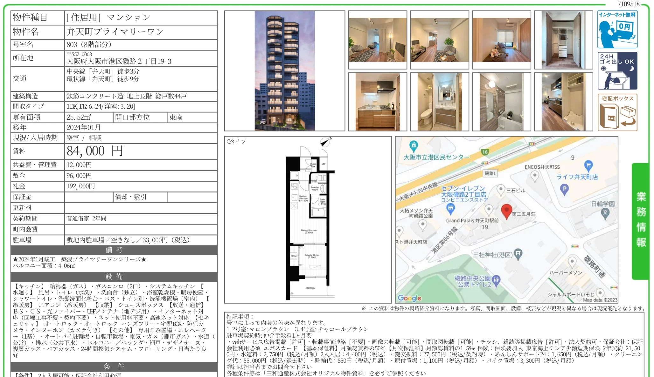Click the 磯路中央公園 public toilet marker

click(x=496, y=280)
